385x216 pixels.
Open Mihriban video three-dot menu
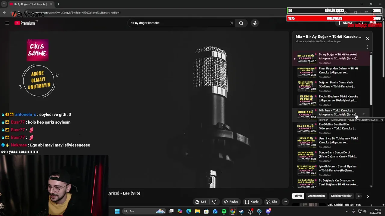(x=364, y=115)
